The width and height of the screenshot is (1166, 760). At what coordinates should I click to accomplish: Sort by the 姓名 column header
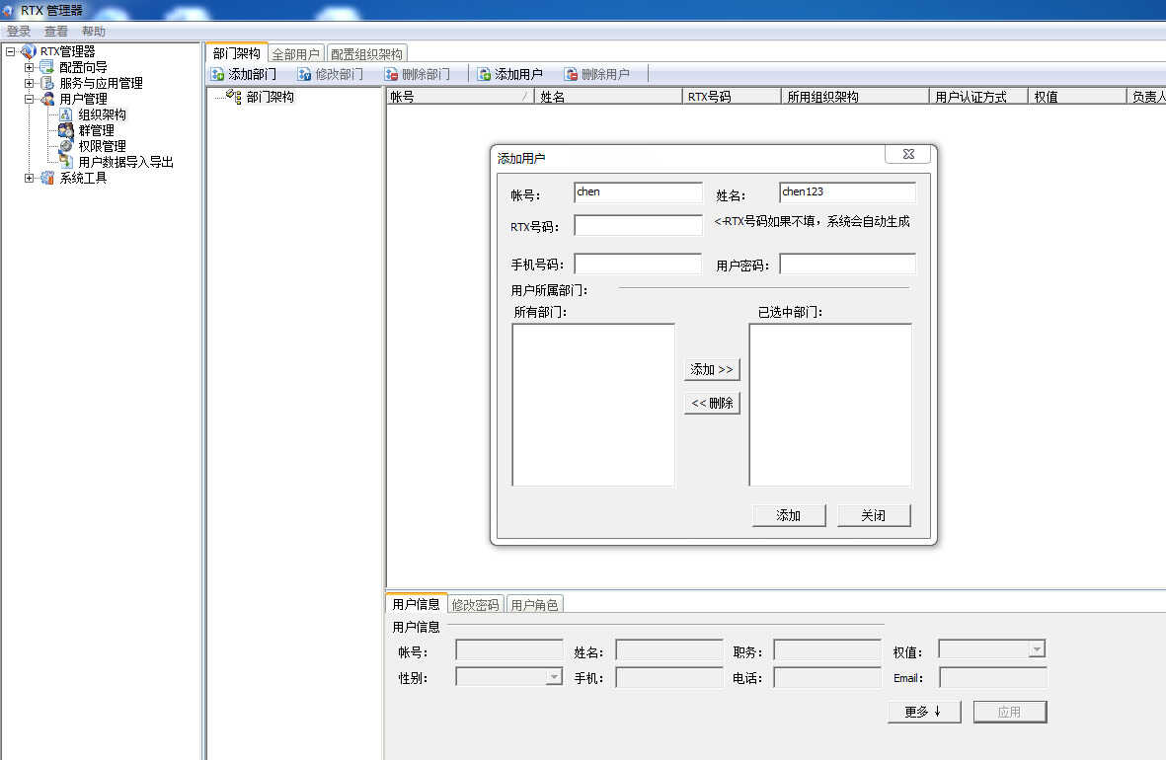pyautogui.click(x=608, y=97)
